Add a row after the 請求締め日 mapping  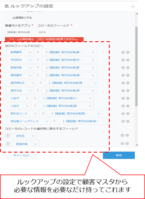coord(123,83)
